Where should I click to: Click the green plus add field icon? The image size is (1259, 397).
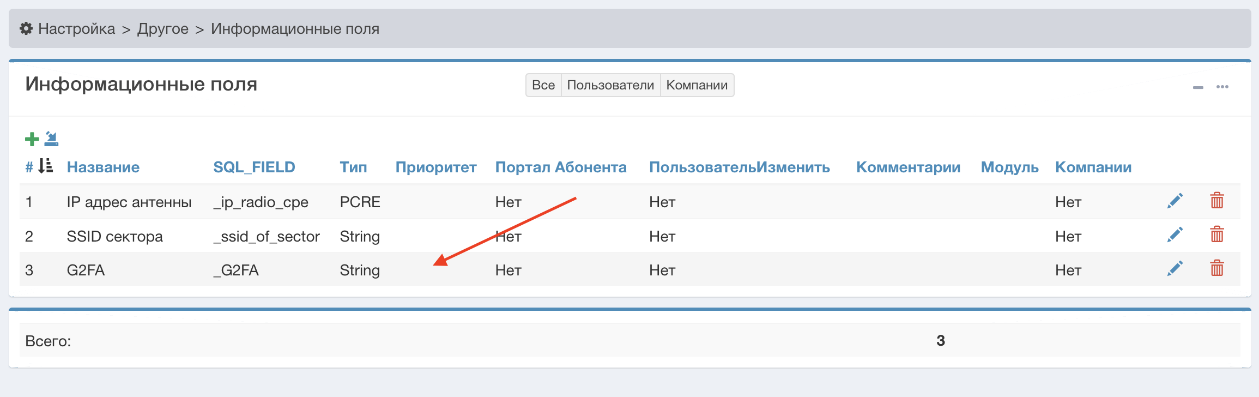[32, 139]
